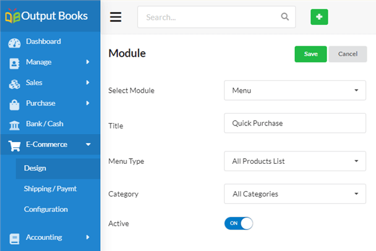376x251 pixels.
Task: Click the green Save button
Action: 310,54
